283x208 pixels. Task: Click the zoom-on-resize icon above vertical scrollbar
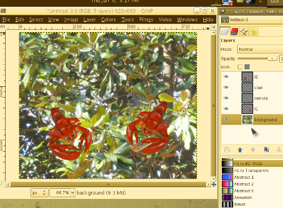tap(213, 26)
